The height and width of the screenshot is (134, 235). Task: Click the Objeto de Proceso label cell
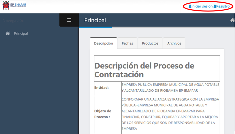pos(102,114)
